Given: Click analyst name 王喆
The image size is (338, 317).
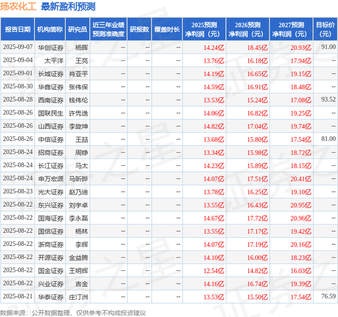Looking at the screenshot, I should (82, 139).
